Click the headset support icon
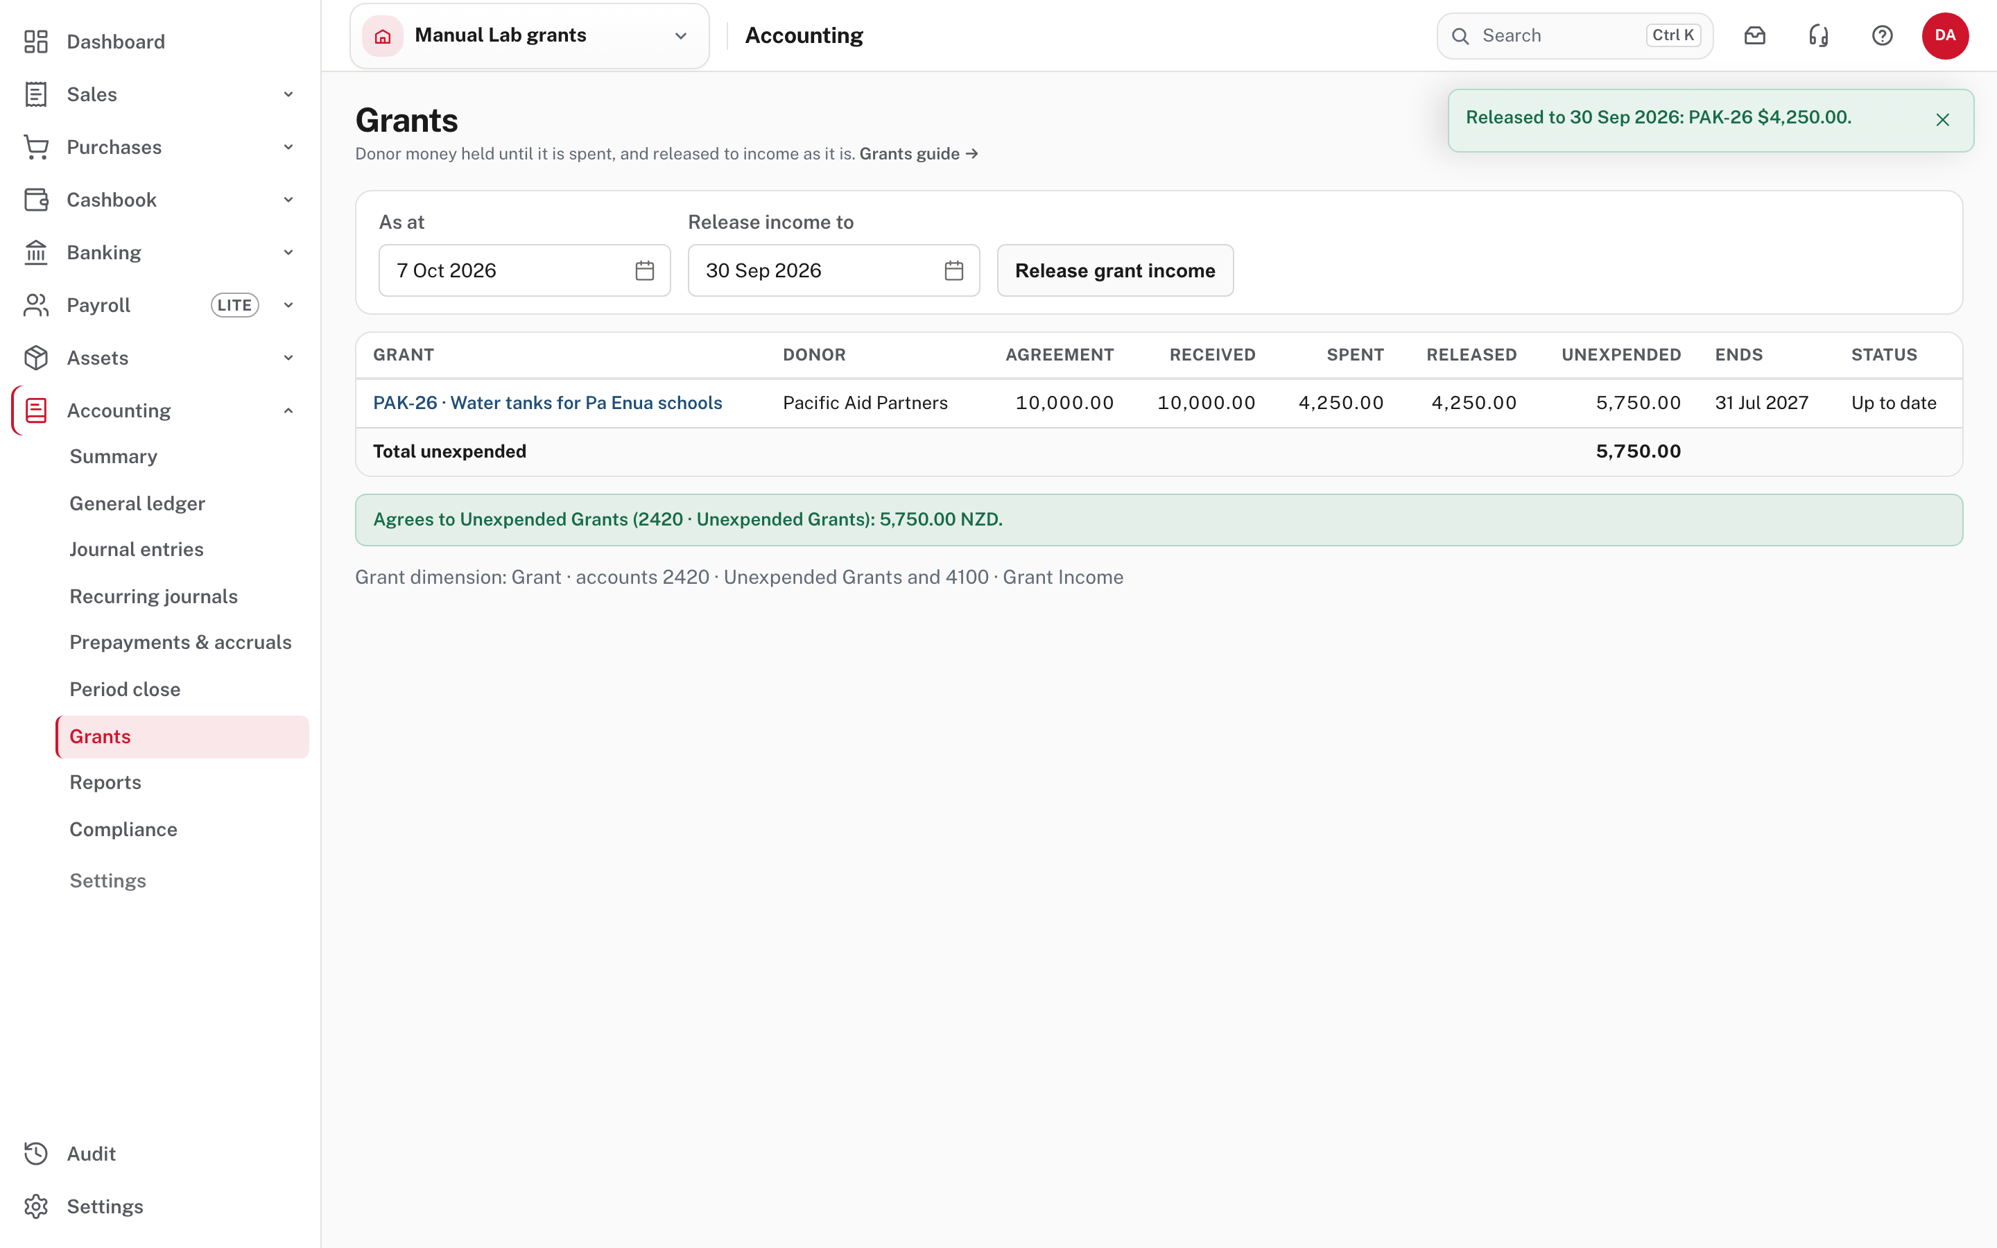The width and height of the screenshot is (1997, 1248). 1819,35
